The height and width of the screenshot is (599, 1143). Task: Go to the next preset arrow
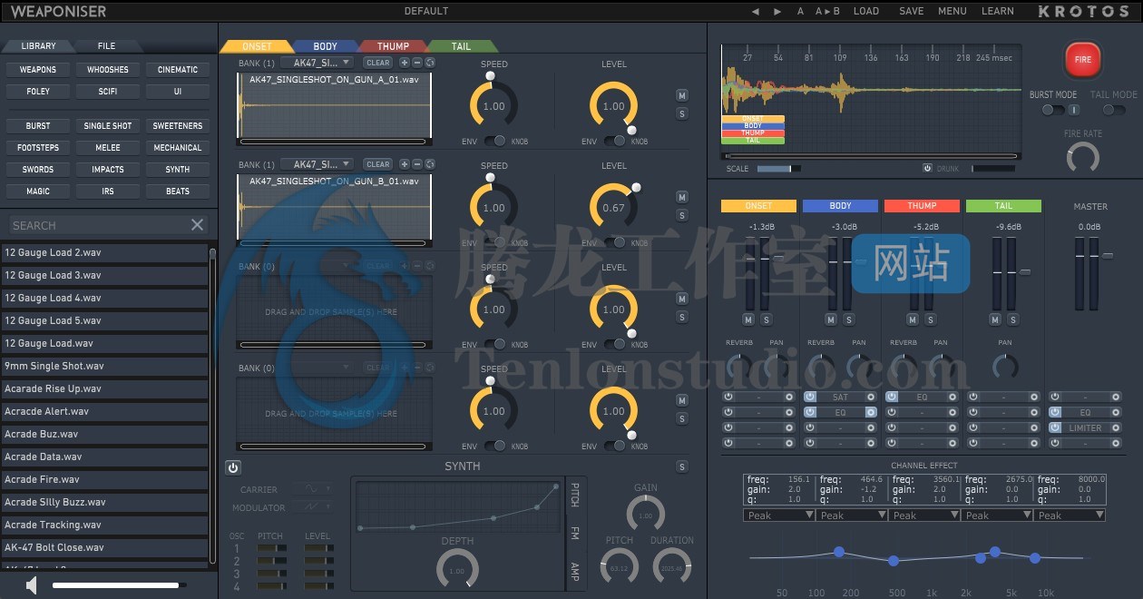pos(777,12)
